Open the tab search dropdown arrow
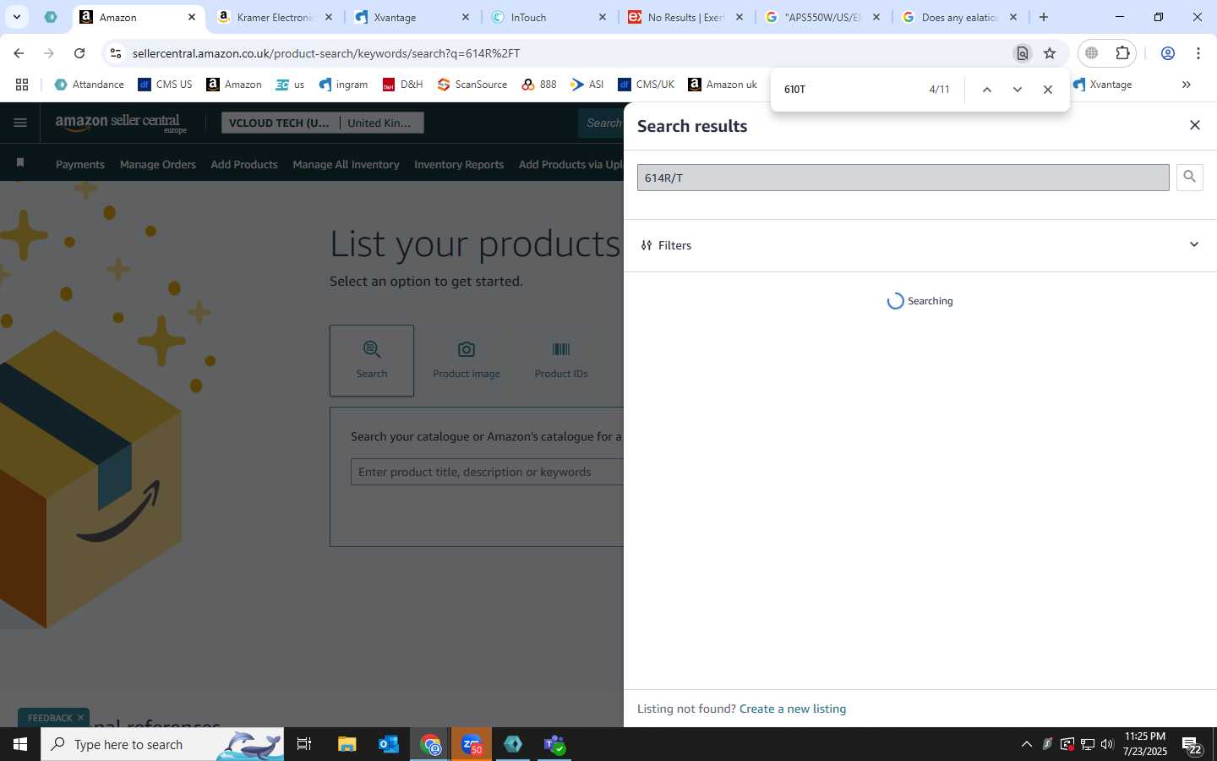This screenshot has height=761, width=1217. [16, 17]
